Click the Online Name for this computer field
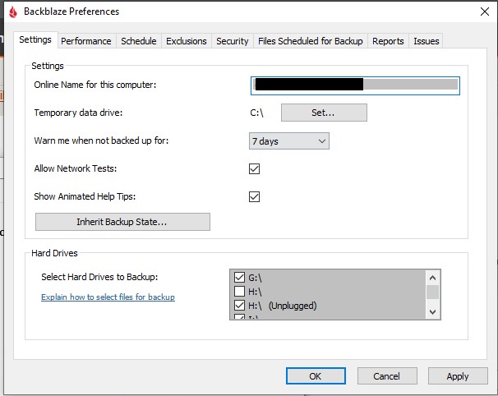 tap(355, 85)
